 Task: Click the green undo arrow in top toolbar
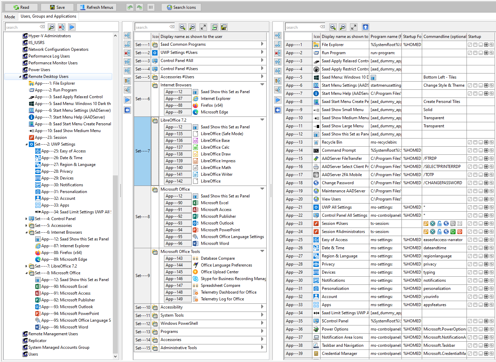[x=130, y=7]
